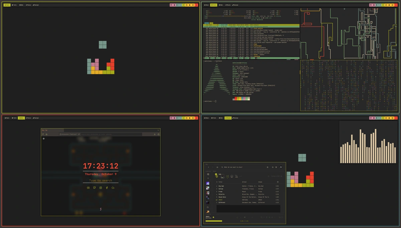The width and height of the screenshot is (401, 228).
Task: Click the download icon in the playlist controls
Action: point(232,176)
